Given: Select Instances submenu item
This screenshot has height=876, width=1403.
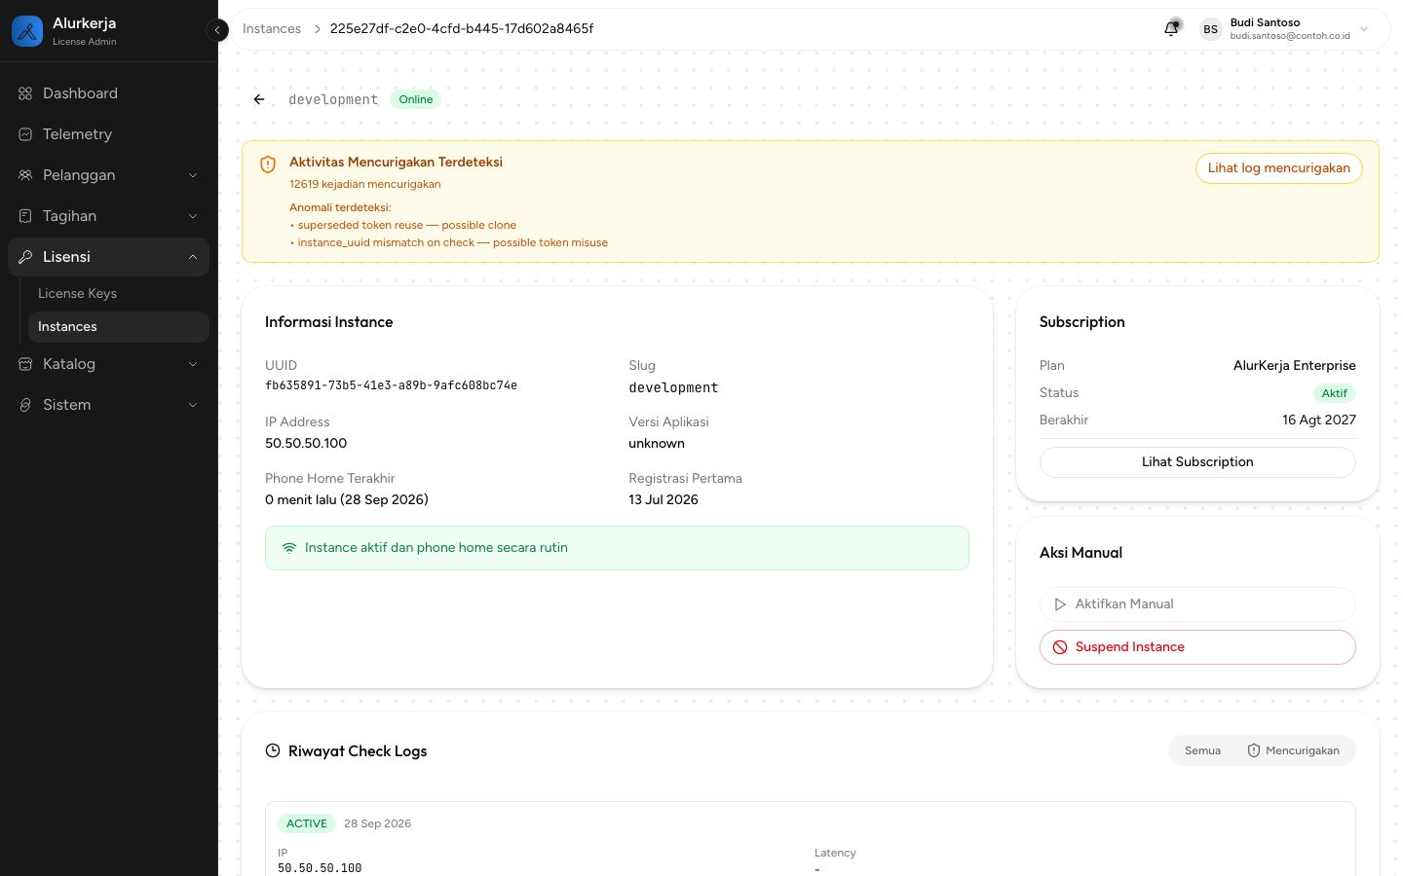Looking at the screenshot, I should [x=118, y=327].
